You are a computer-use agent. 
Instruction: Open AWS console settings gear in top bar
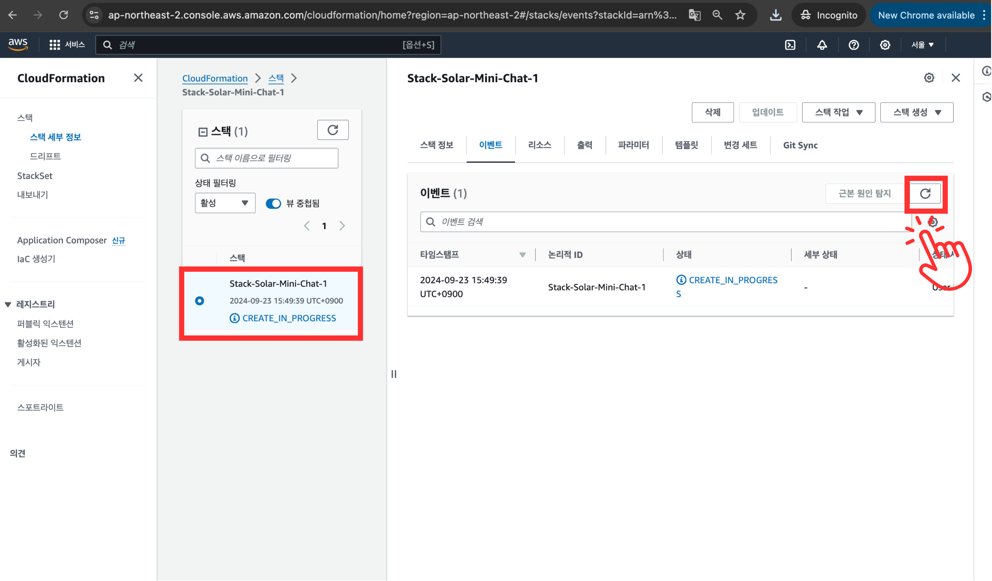(885, 45)
